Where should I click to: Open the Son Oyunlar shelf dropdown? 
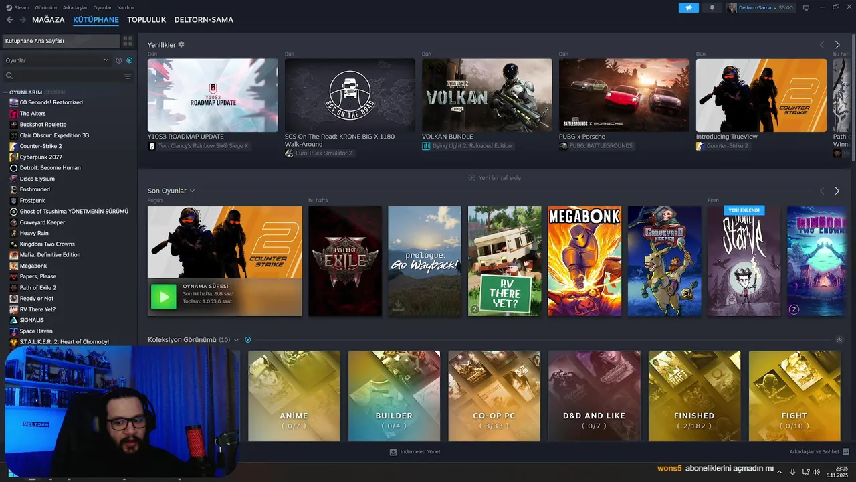(x=192, y=191)
